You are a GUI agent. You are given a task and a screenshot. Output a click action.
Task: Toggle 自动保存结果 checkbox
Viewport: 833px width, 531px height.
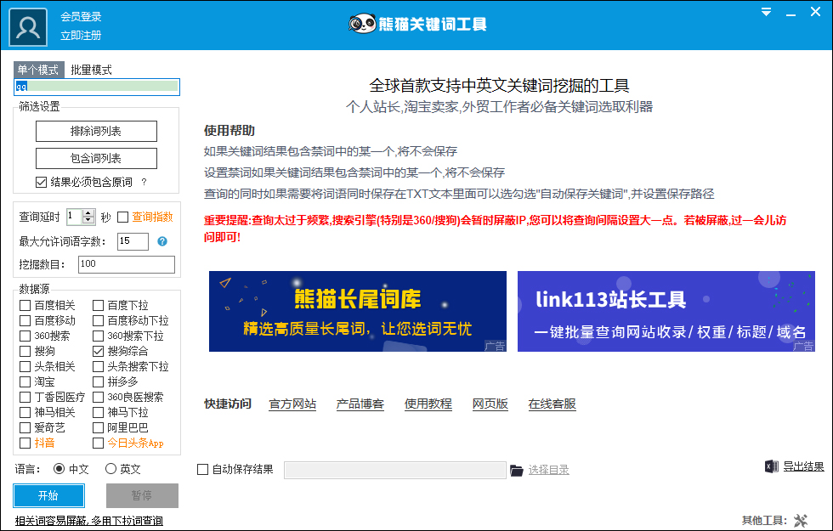[202, 469]
